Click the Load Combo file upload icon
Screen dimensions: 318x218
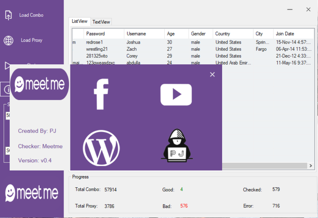8,15
